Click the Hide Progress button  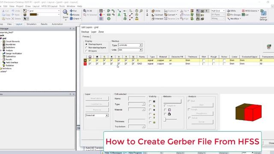[134, 153]
